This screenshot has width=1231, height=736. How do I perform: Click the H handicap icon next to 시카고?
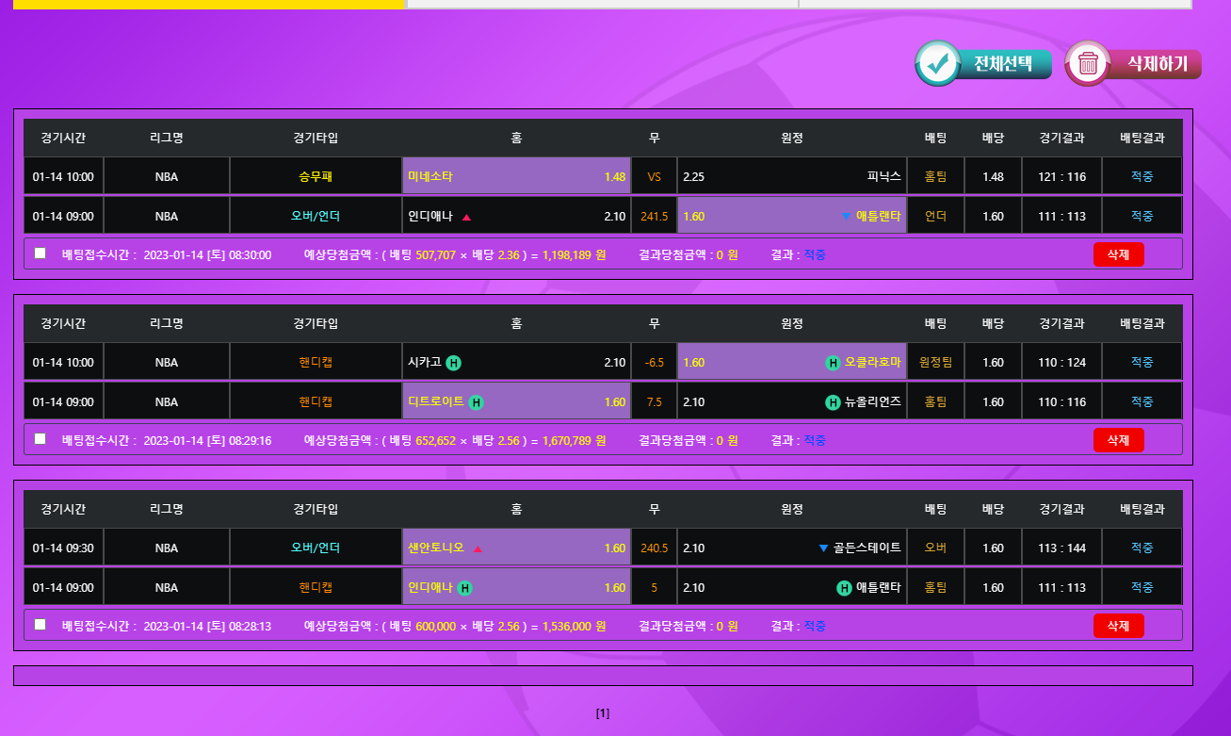point(453,363)
